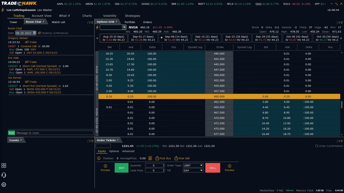Viewport: 344px width, 193px height.
Task: Switch to the Portfolio tab
Action: coord(130,22)
